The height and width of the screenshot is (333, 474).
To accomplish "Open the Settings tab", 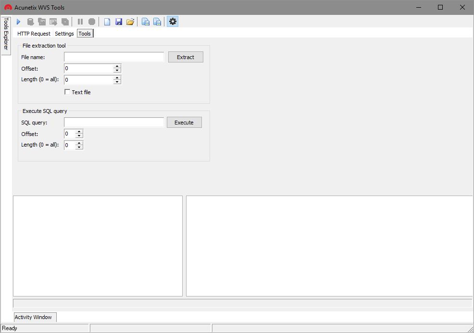I will (64, 34).
